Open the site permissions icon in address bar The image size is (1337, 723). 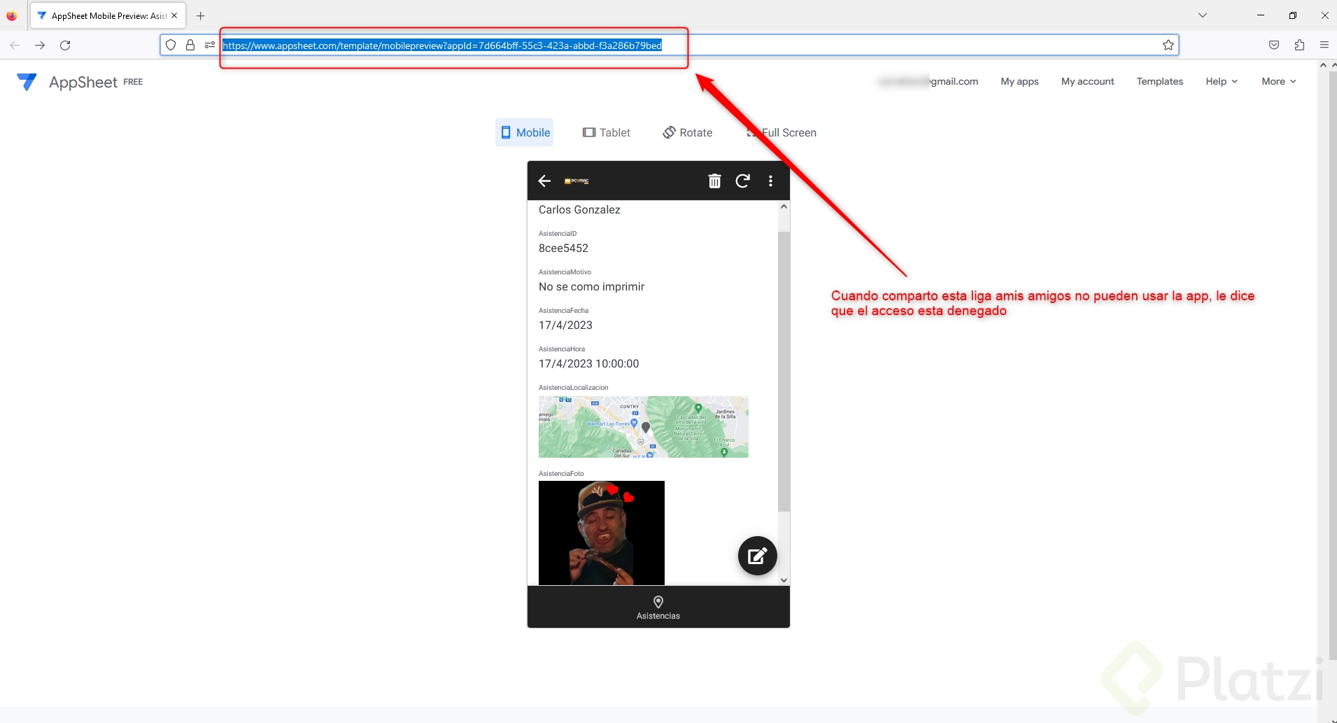[210, 45]
